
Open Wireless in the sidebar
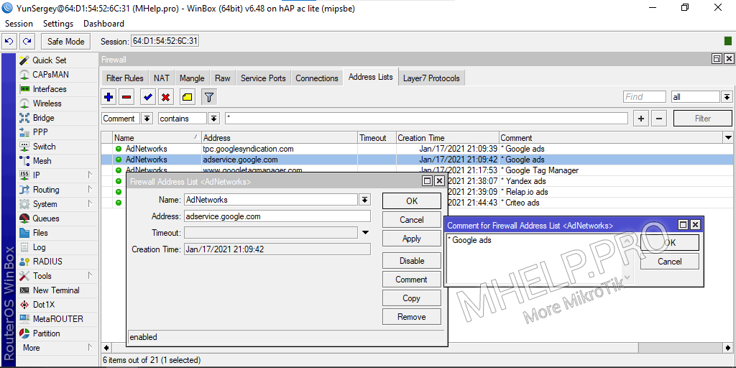click(47, 103)
